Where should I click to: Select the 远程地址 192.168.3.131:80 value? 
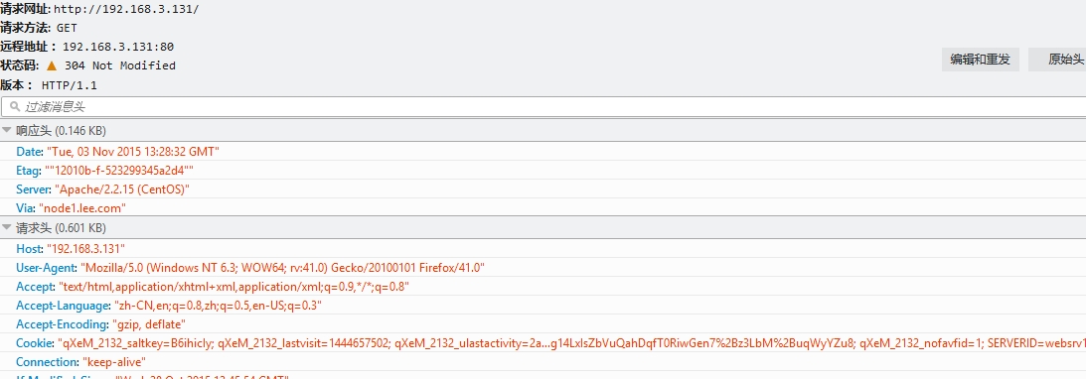(x=118, y=47)
